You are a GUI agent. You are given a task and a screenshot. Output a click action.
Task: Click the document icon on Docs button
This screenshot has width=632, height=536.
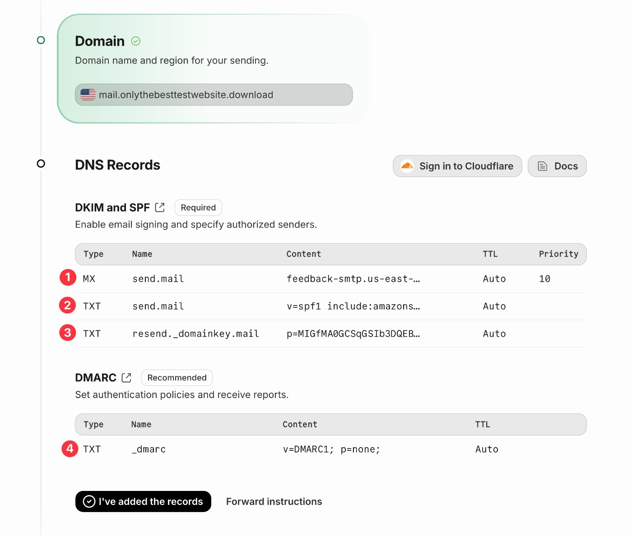tap(543, 166)
